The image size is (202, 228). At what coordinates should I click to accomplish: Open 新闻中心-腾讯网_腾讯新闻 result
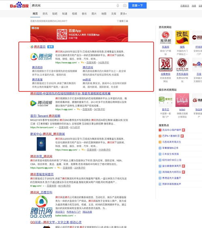tap(48, 134)
